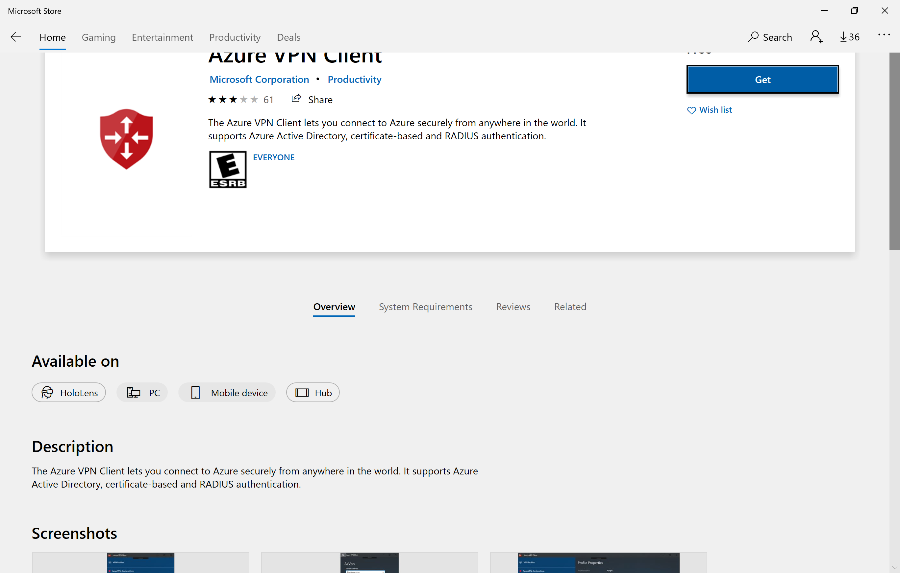Click the ESRB Everyone rating badge
The image size is (900, 573).
pyautogui.click(x=228, y=170)
